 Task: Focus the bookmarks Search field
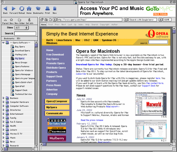(25, 34)
